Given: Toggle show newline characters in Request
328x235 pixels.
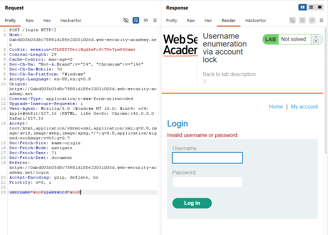Looking at the screenshot, I should click(146, 20).
